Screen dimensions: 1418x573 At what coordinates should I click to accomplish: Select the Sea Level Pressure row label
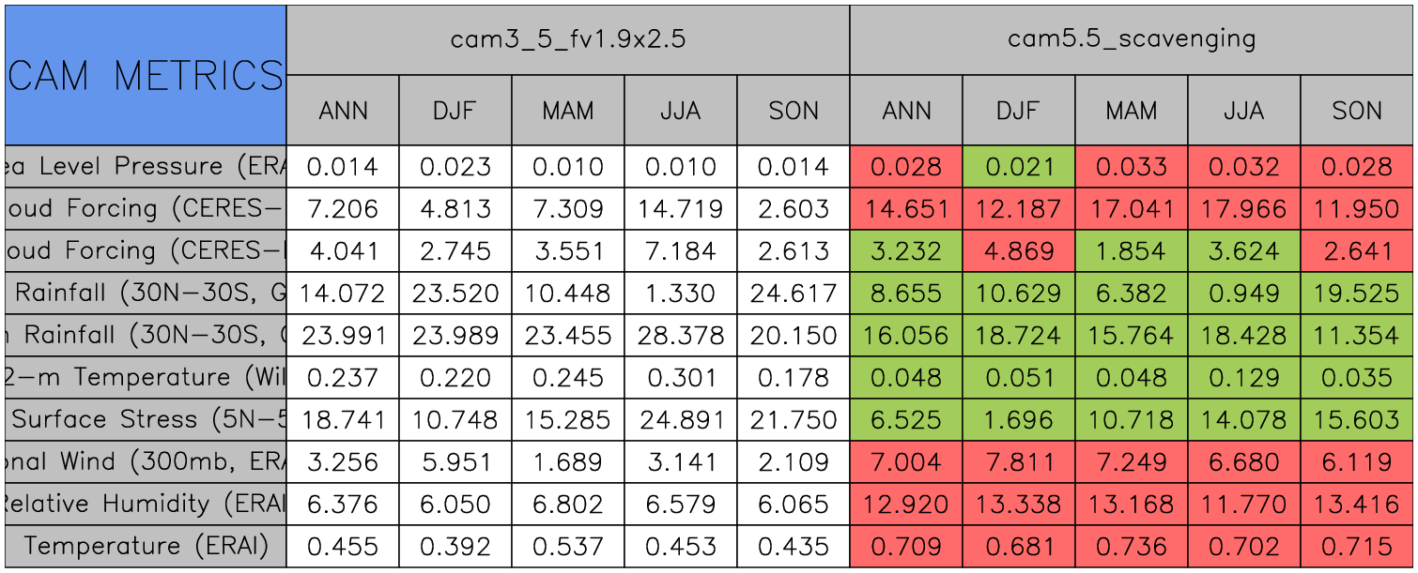tap(145, 167)
